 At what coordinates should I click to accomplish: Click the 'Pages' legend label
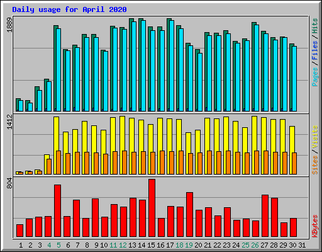point(315,77)
